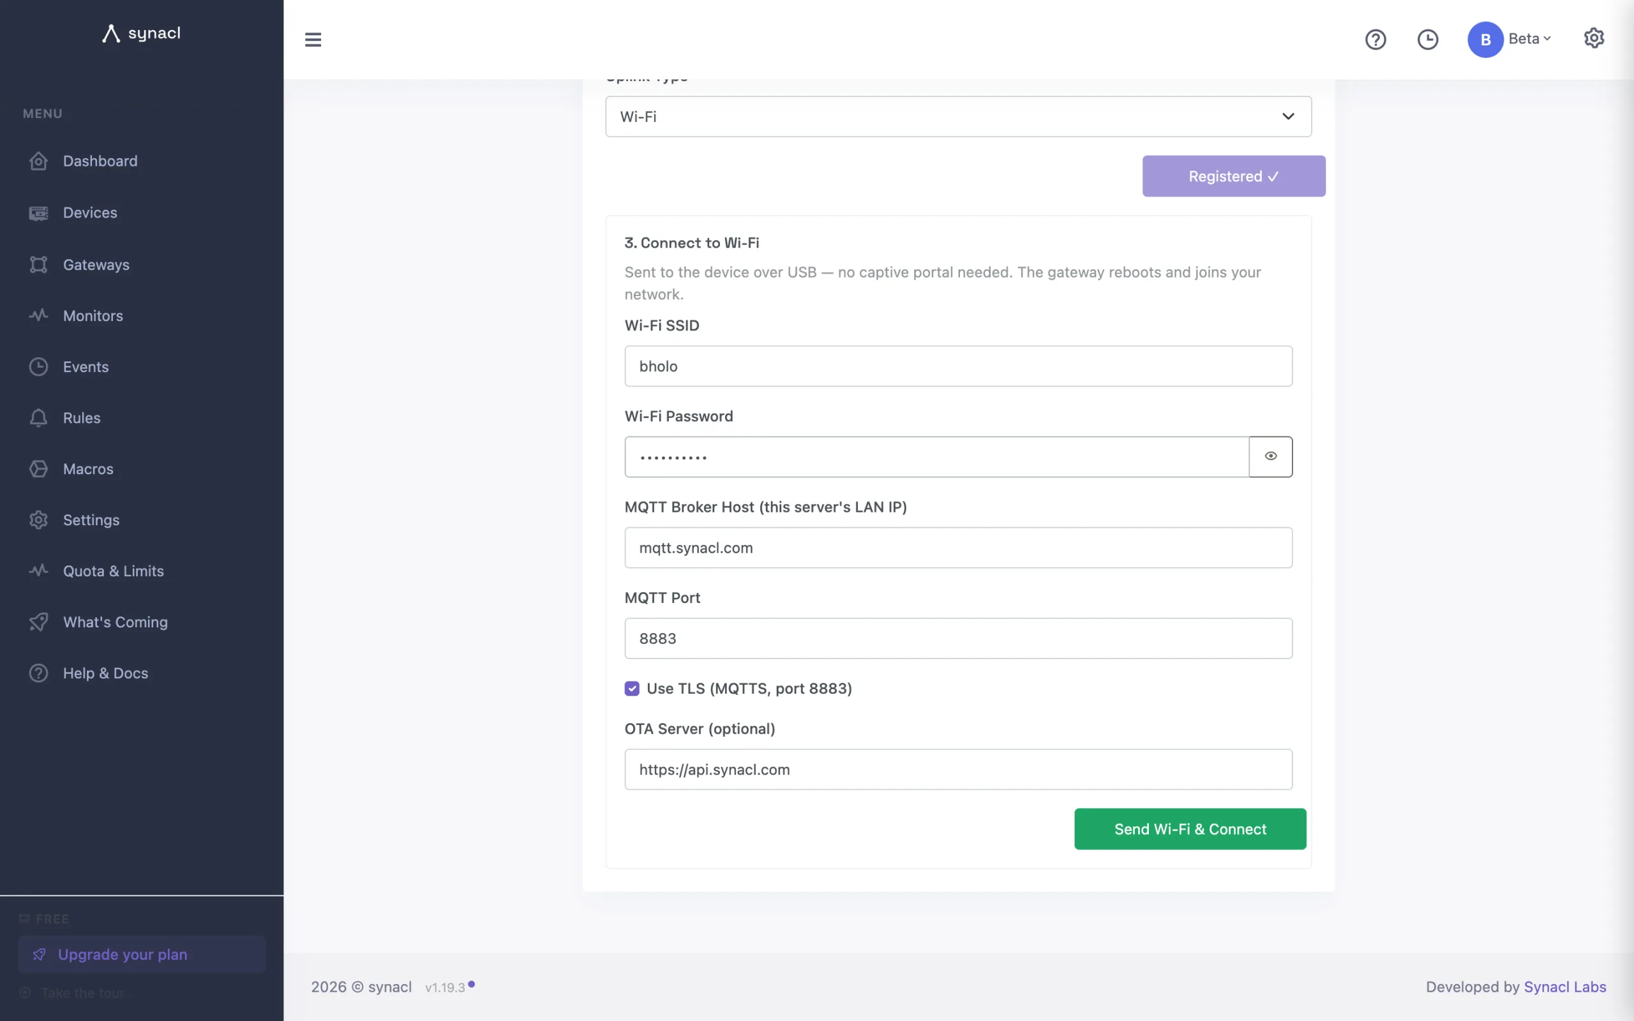Open the Events menu item
The image size is (1634, 1021).
click(x=86, y=367)
